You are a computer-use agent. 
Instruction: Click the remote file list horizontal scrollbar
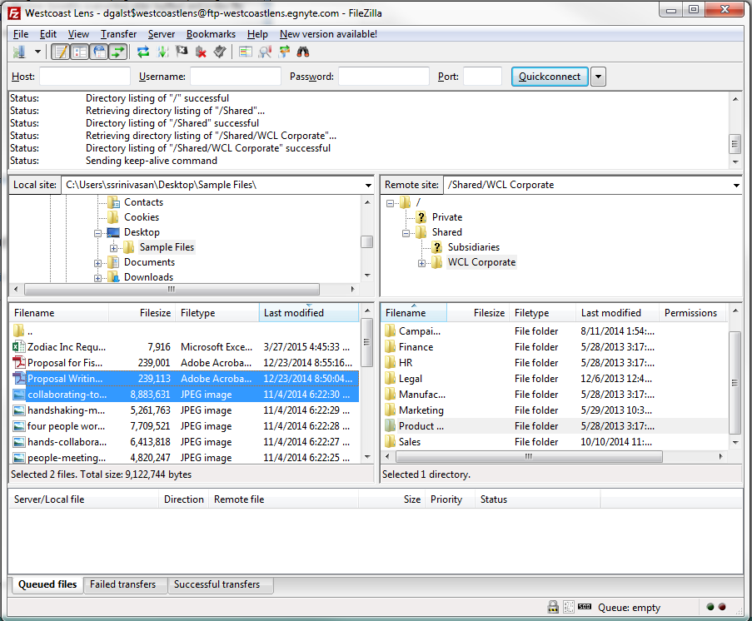(527, 456)
